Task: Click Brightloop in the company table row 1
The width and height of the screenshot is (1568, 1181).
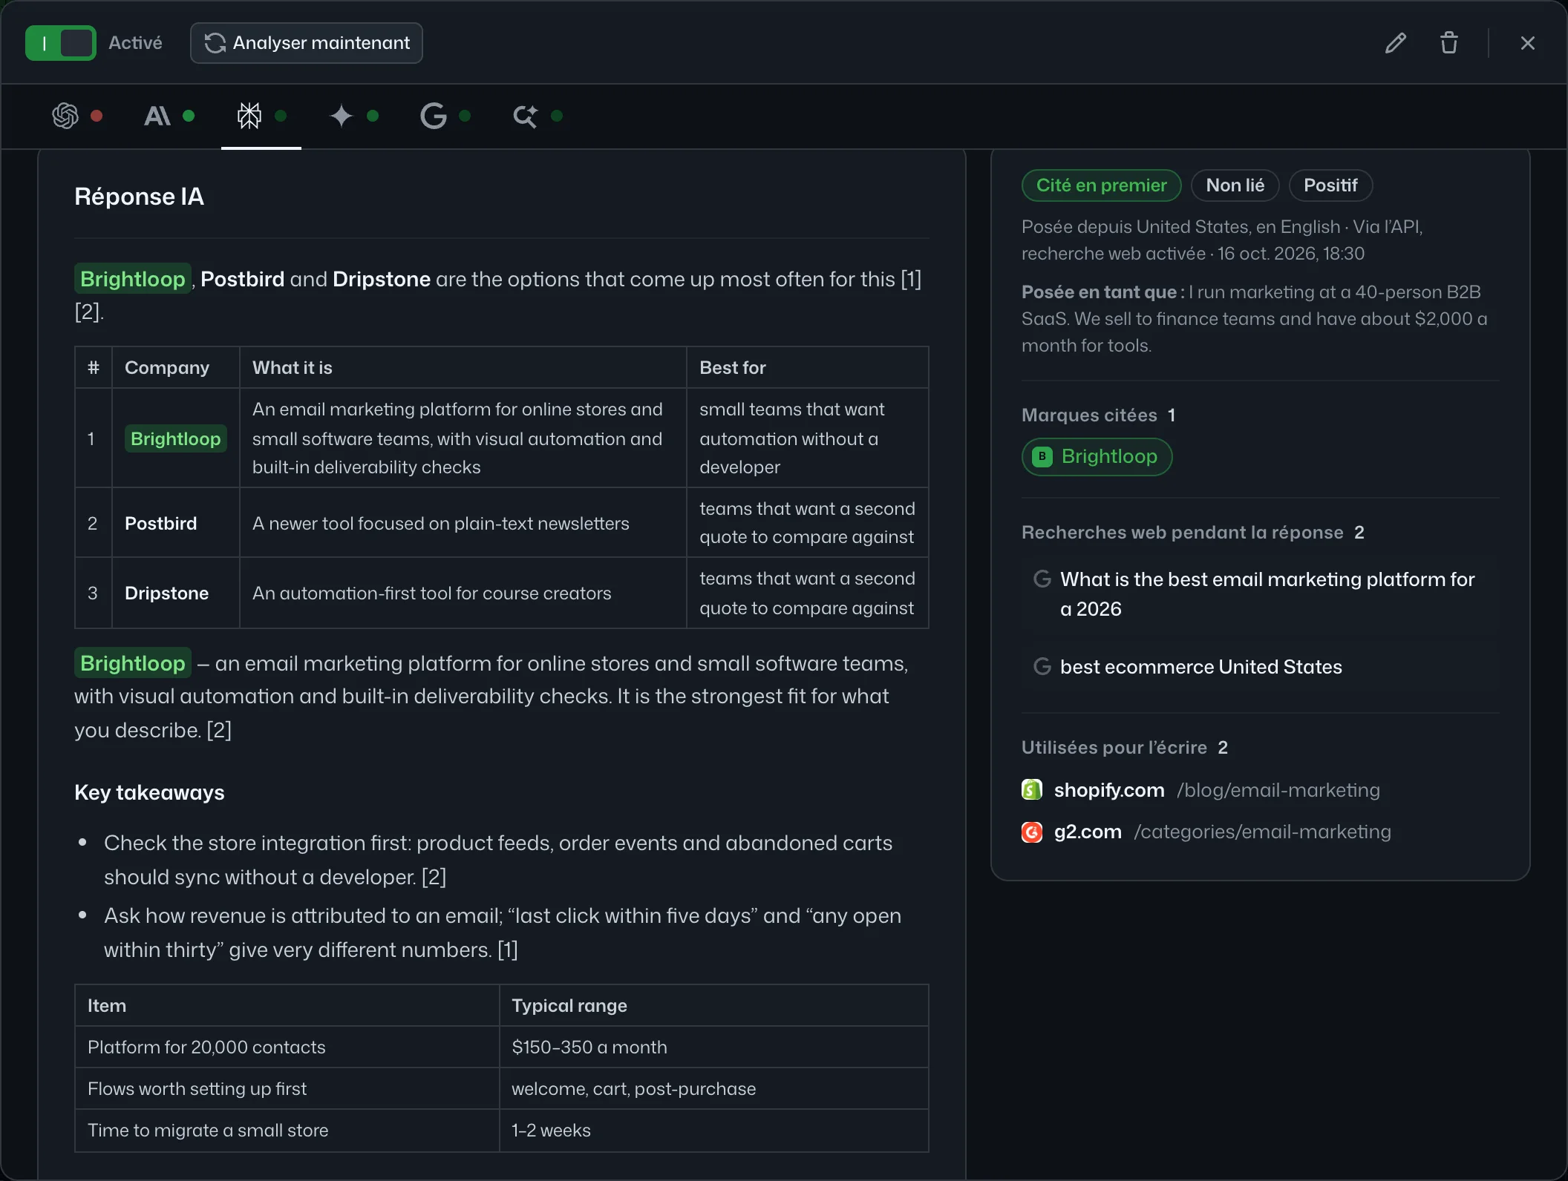Action: point(176,438)
